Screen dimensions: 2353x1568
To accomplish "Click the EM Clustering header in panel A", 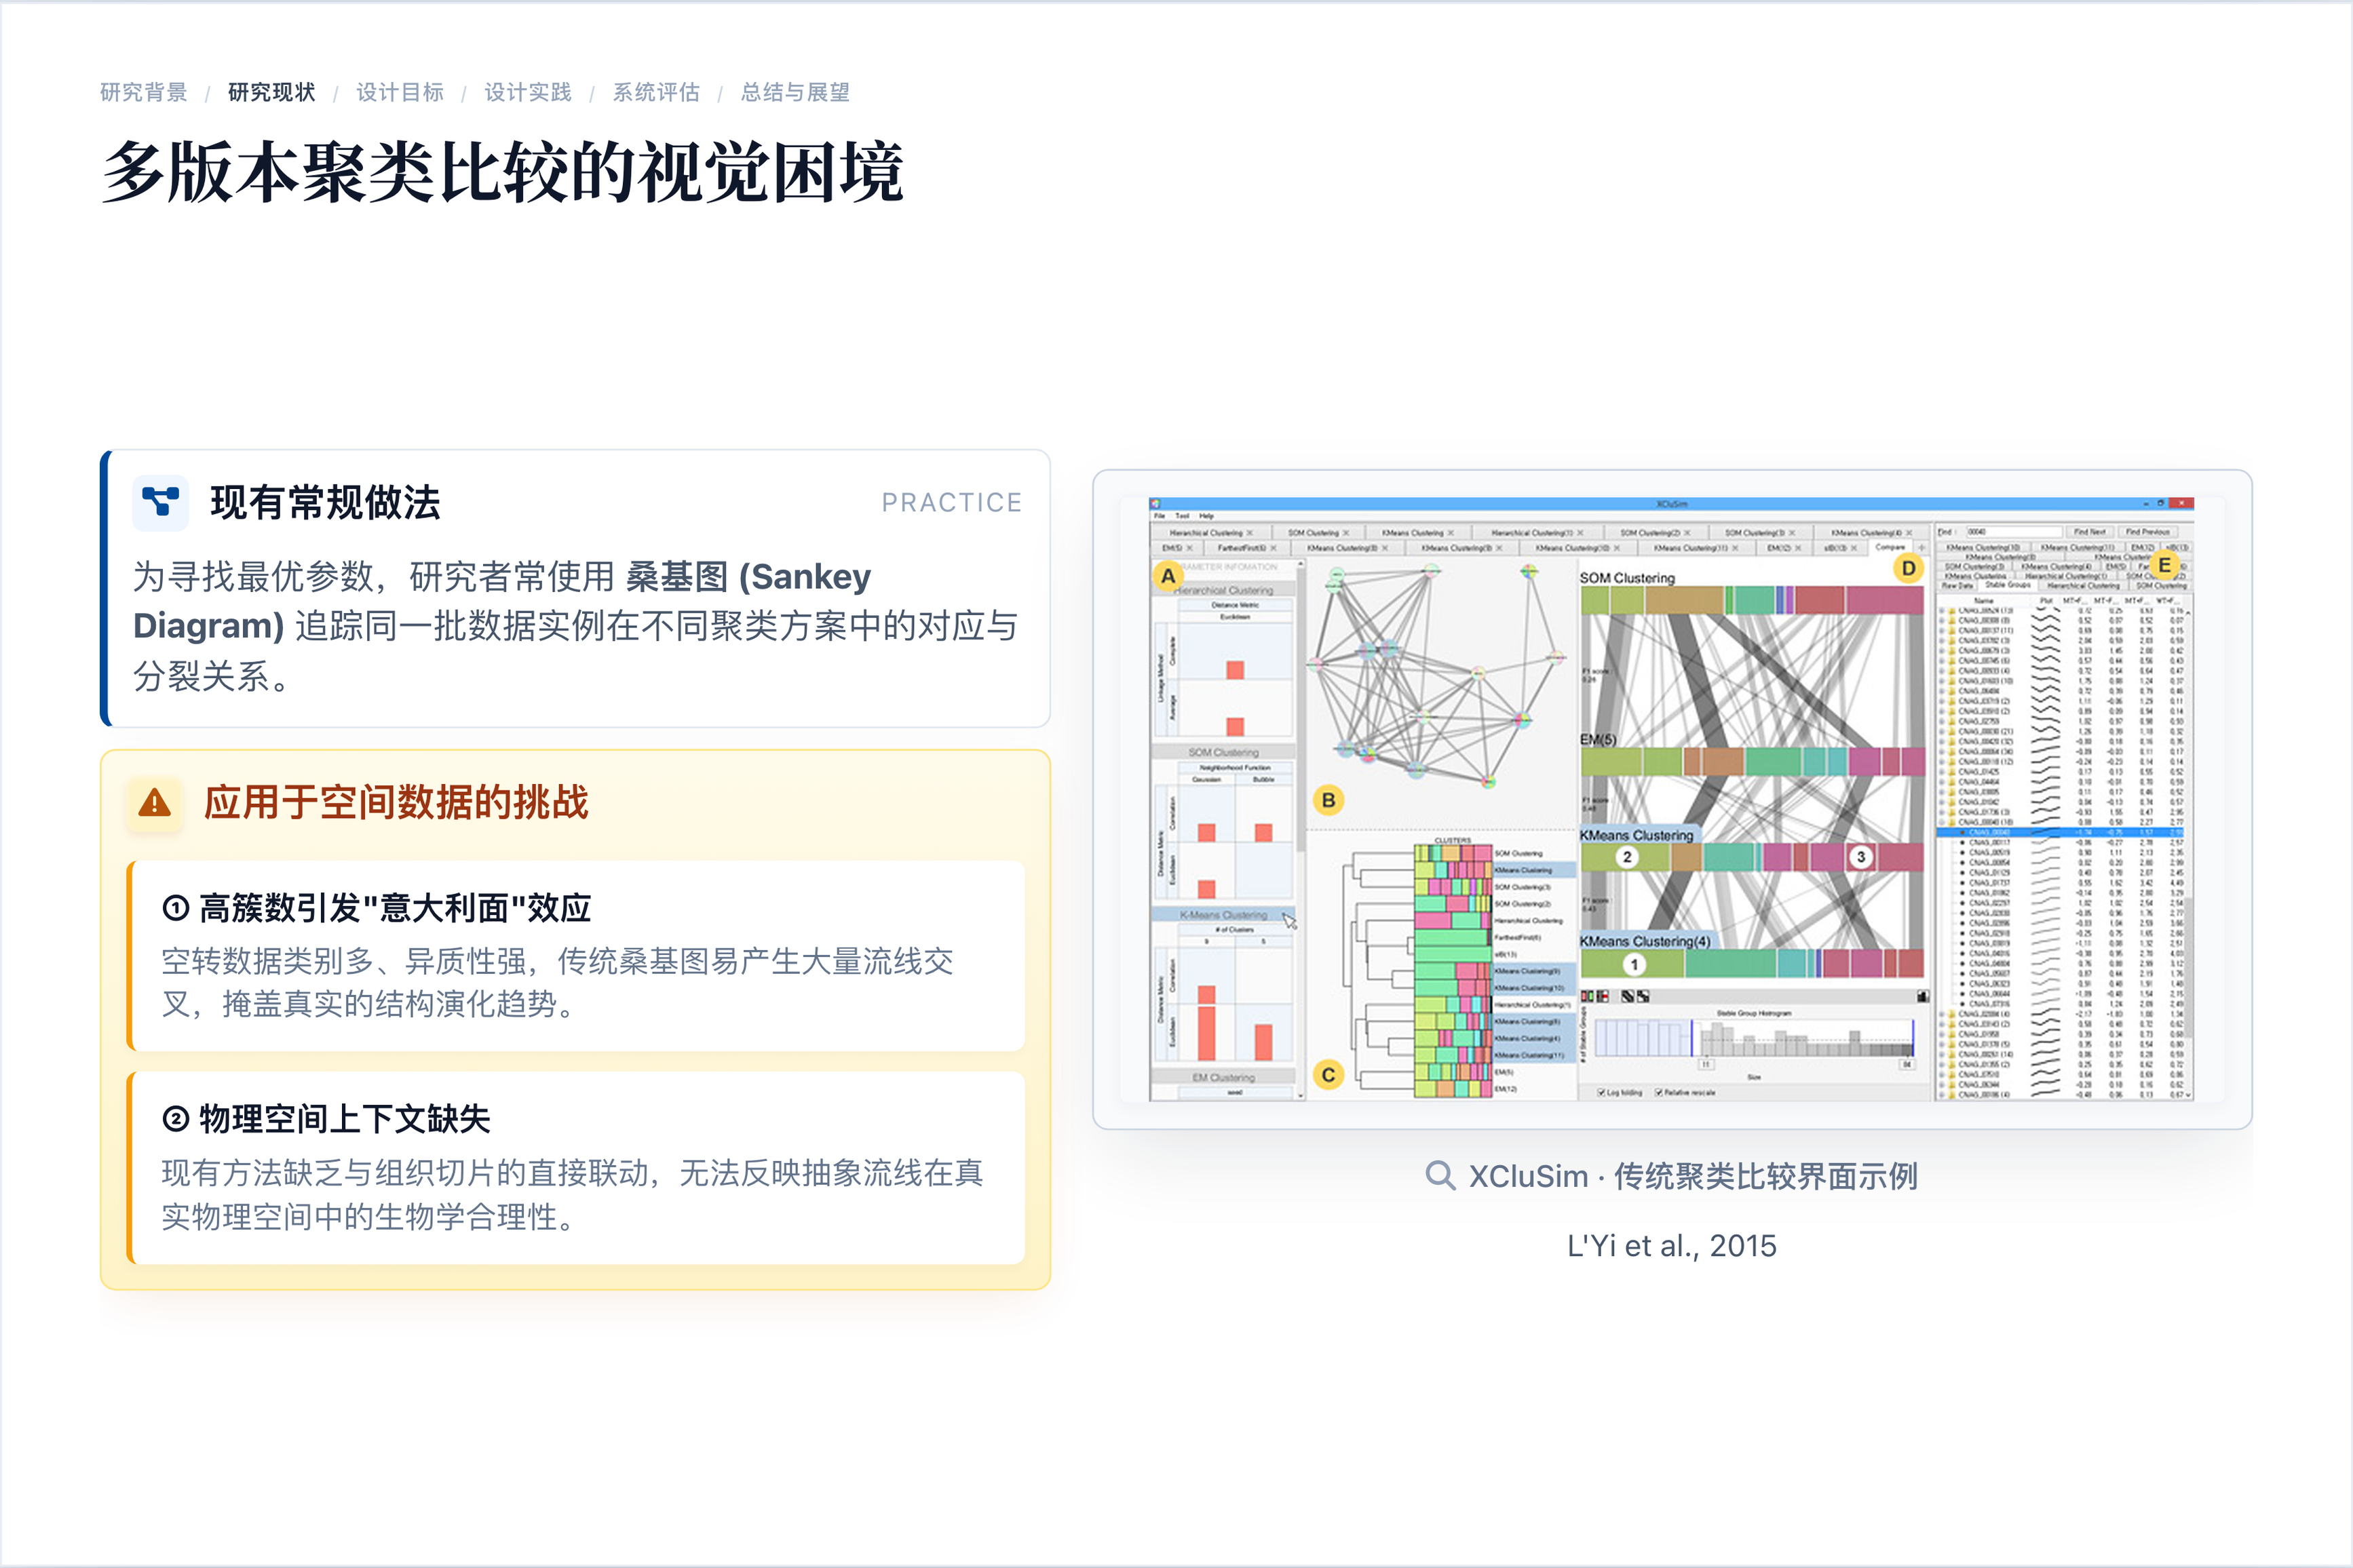I will pos(1223,1077).
